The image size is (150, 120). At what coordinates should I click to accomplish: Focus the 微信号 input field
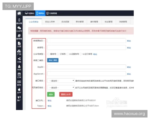[86, 47]
